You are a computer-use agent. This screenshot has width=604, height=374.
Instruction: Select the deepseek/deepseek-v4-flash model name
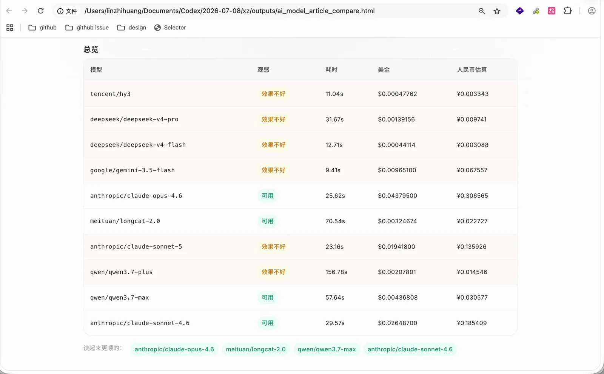[x=138, y=145]
